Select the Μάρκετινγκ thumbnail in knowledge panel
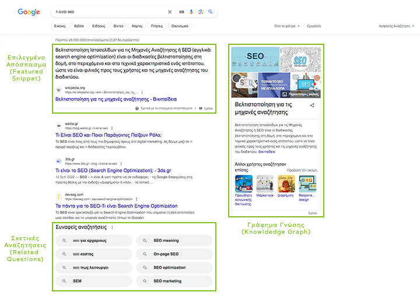 [x=265, y=187]
